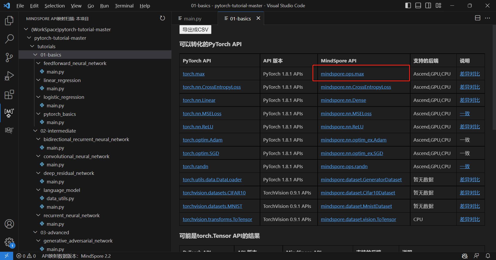
Task: Click the remote window indicator in status bar
Action: tap(6, 256)
